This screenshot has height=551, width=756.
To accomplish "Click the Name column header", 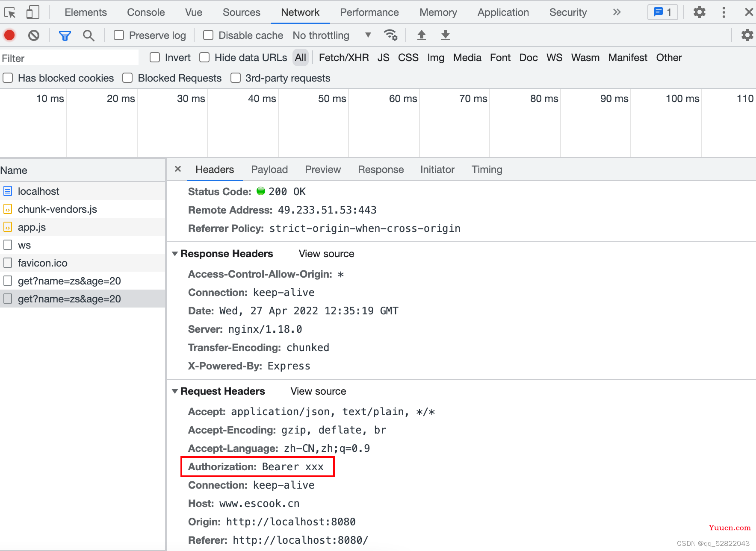I will (x=83, y=170).
